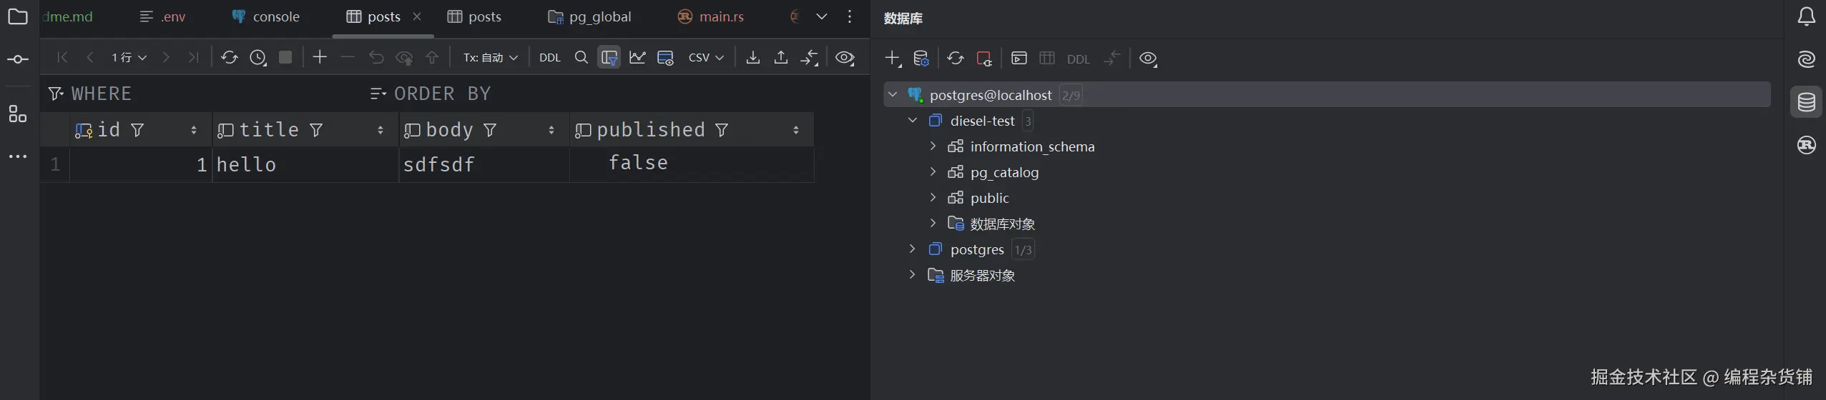Refresh the database tree
The image size is (1826, 400).
coord(955,59)
